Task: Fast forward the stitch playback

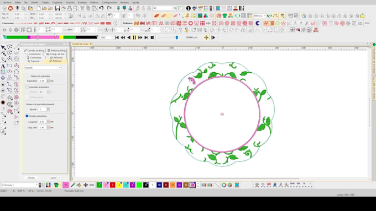Action: [x=140, y=37]
